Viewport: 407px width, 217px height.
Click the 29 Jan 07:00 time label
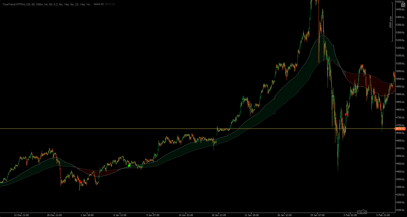pyautogui.click(x=317, y=215)
